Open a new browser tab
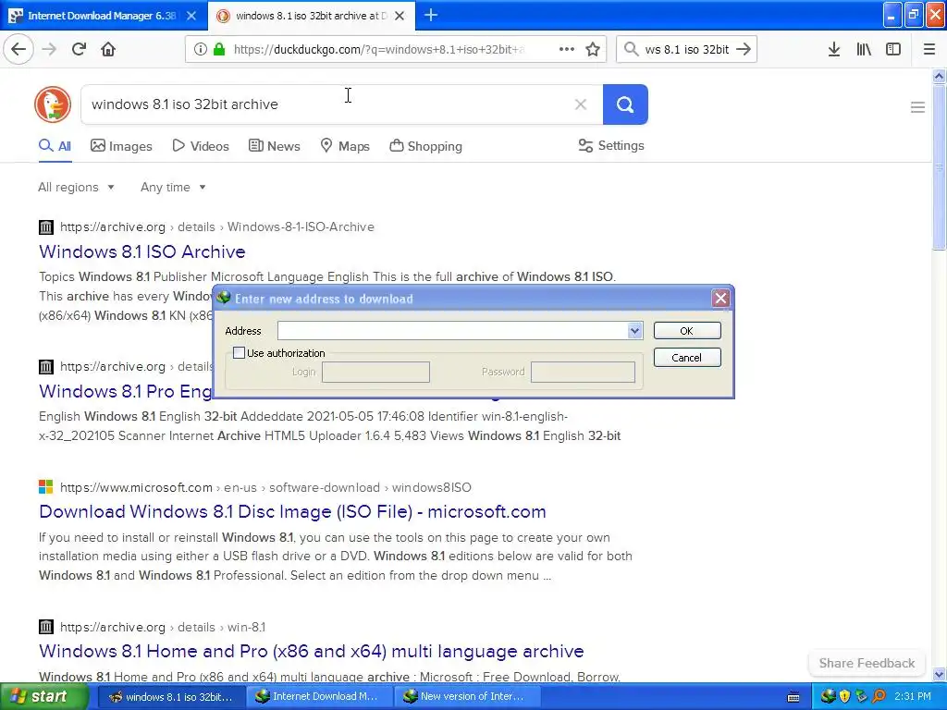The image size is (947, 710). 431,15
